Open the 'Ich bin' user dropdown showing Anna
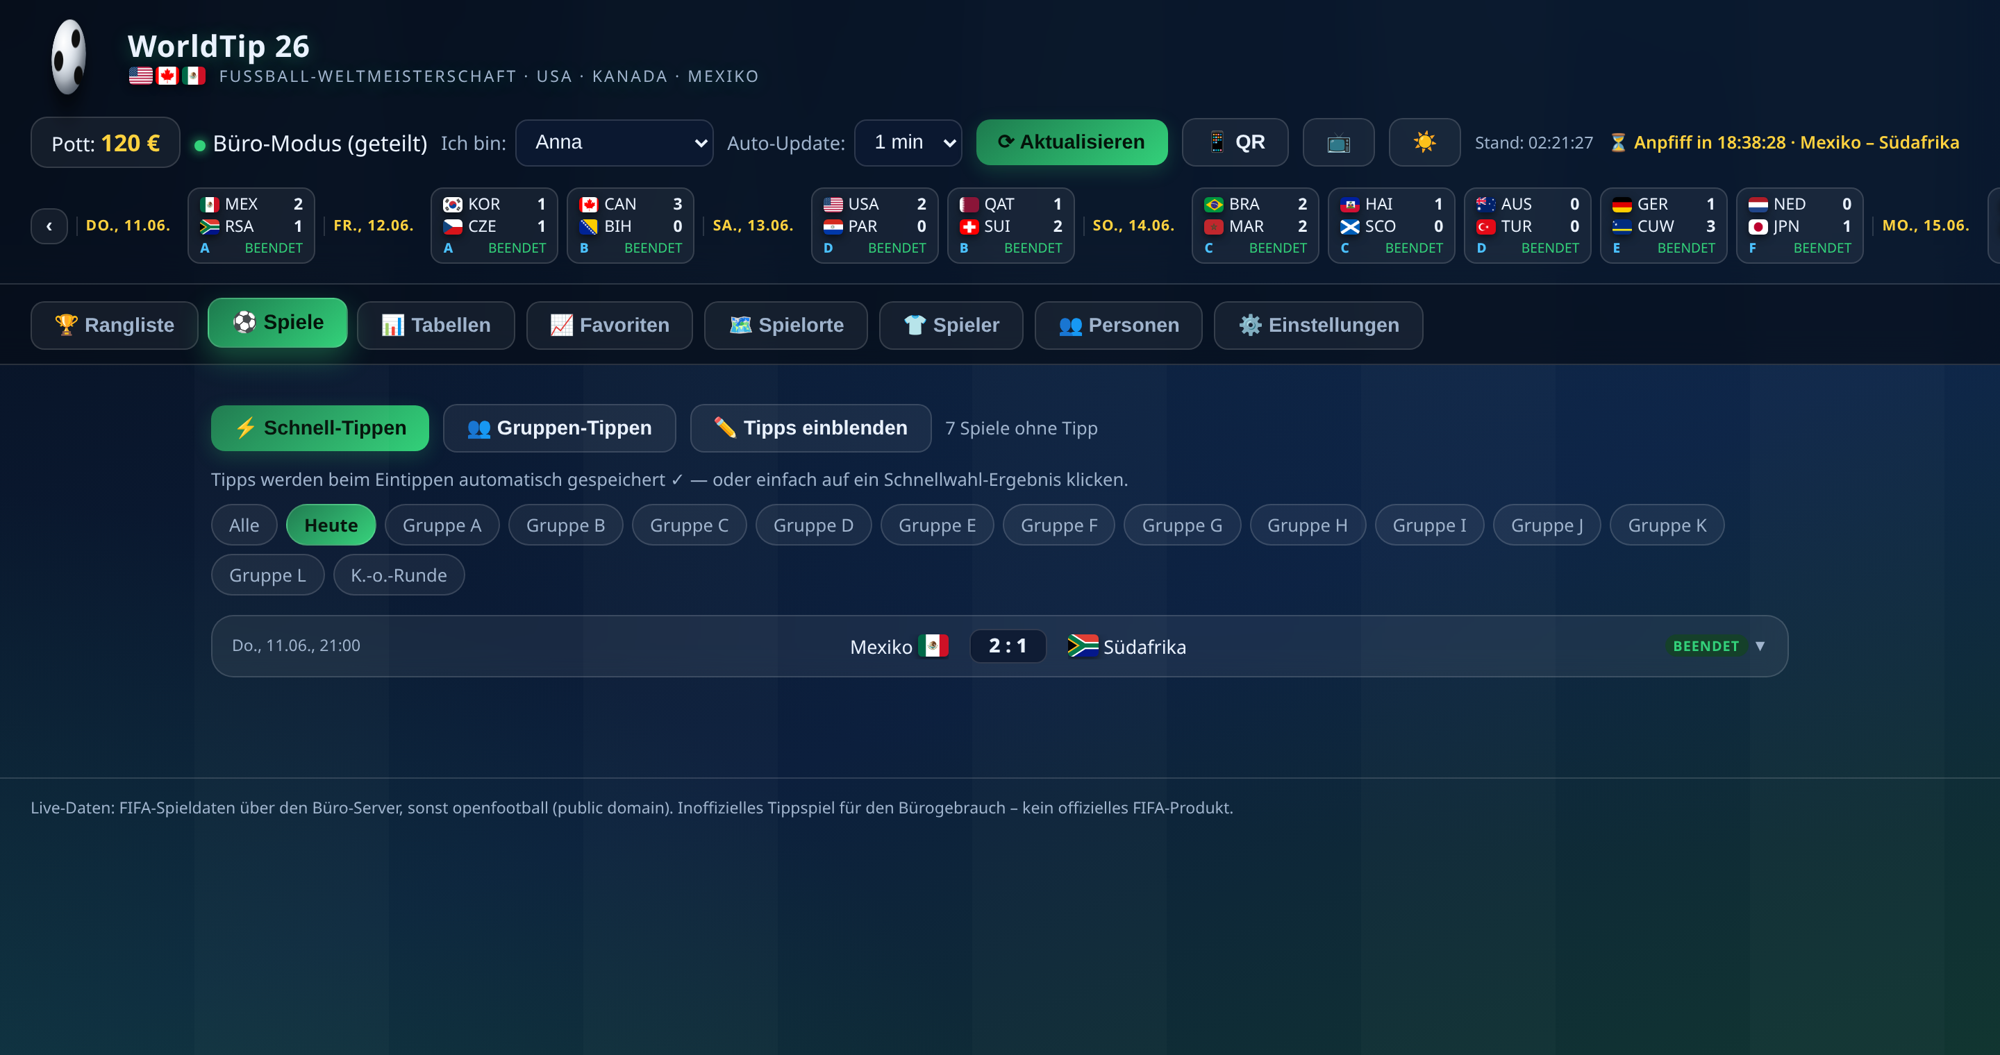This screenshot has height=1055, width=2000. pyautogui.click(x=614, y=143)
